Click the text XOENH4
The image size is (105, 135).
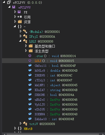point(40,114)
